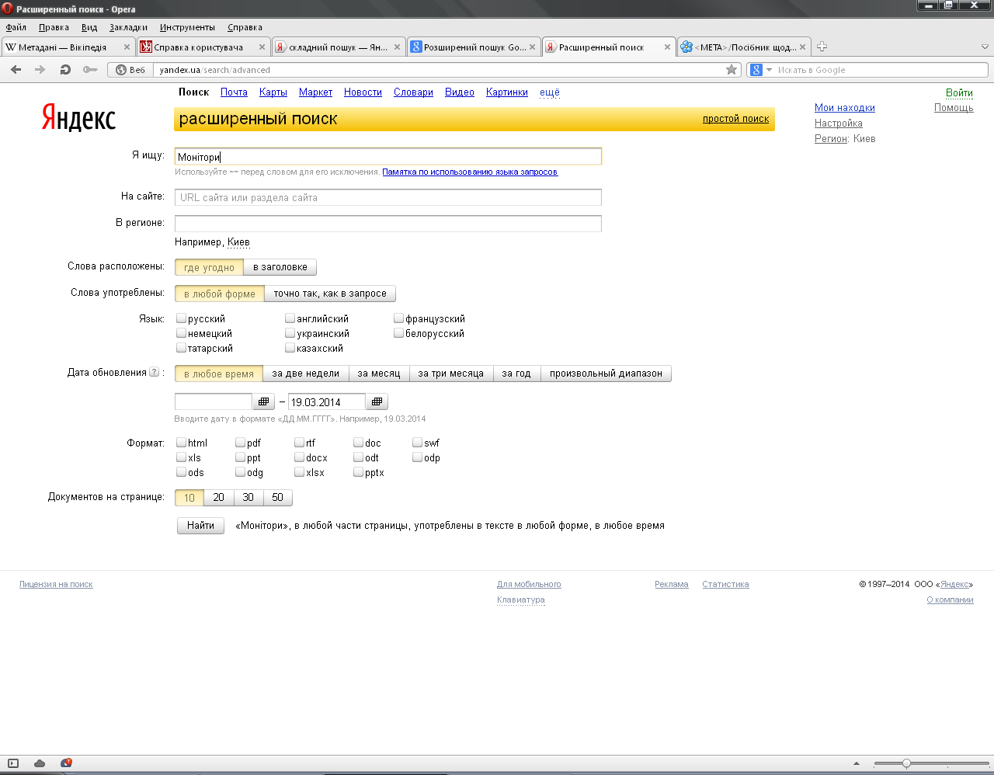Open the Закладки menu
This screenshot has height=775, width=994.
128,27
